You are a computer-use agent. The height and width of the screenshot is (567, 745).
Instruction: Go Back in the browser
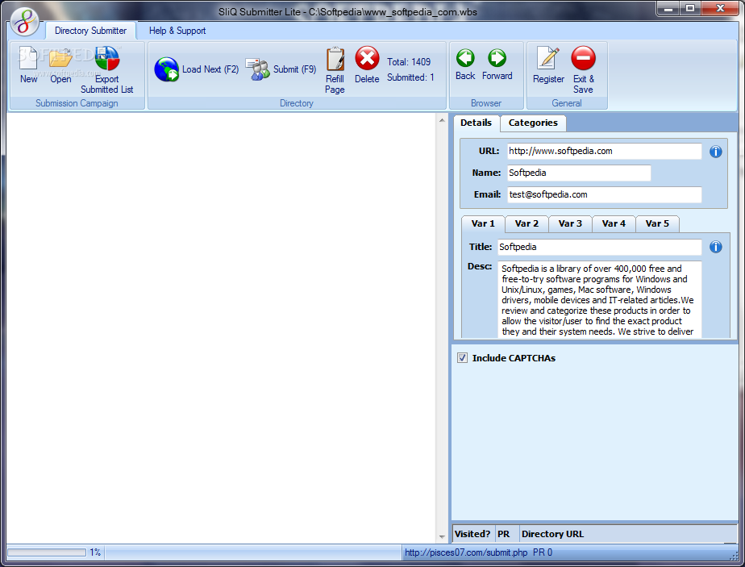coord(465,58)
